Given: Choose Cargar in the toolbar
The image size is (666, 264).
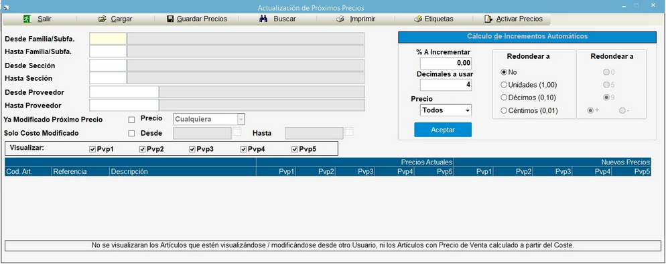Looking at the screenshot, I should click(121, 19).
